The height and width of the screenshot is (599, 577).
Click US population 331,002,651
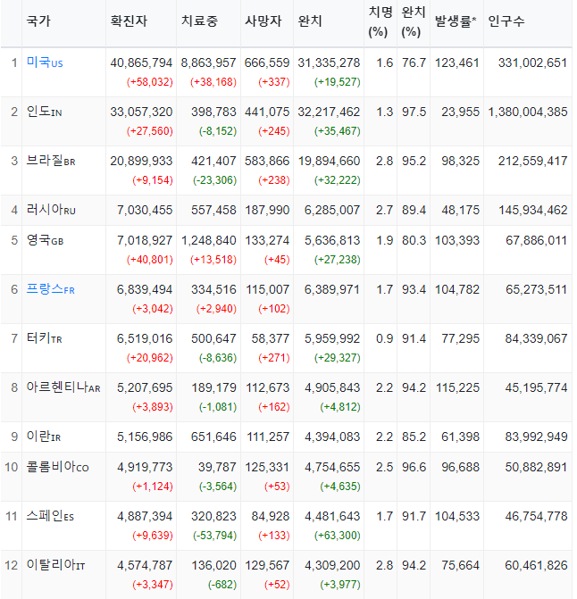[532, 62]
